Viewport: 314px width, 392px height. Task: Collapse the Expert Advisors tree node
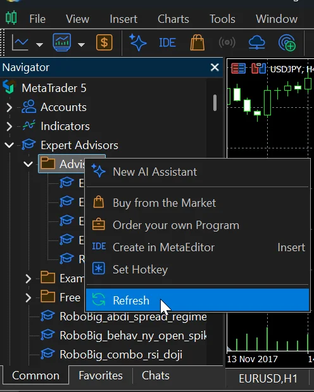point(9,145)
